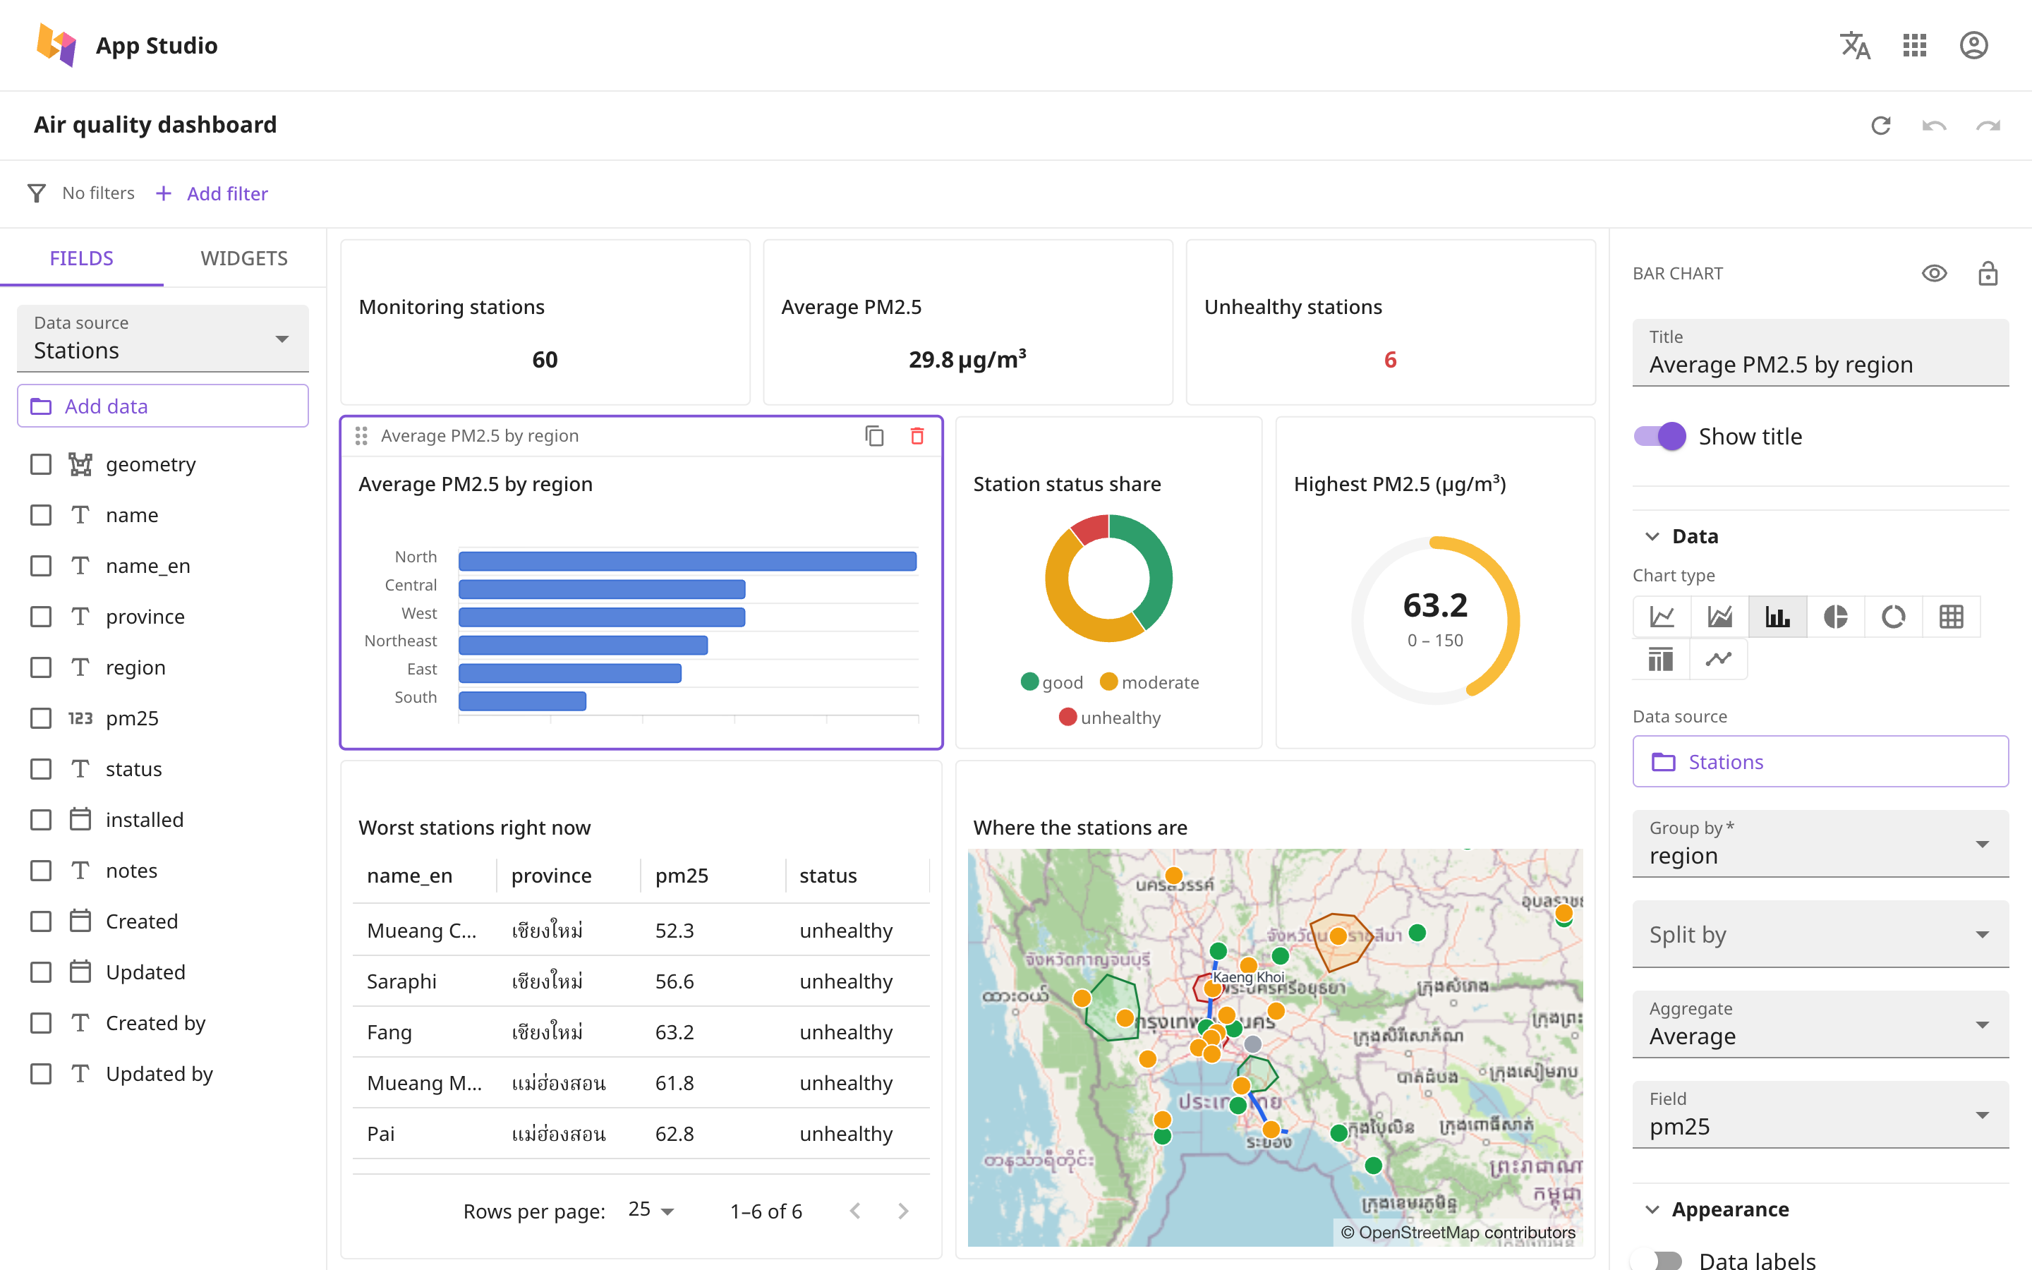Check the status field checkbox

(40, 769)
